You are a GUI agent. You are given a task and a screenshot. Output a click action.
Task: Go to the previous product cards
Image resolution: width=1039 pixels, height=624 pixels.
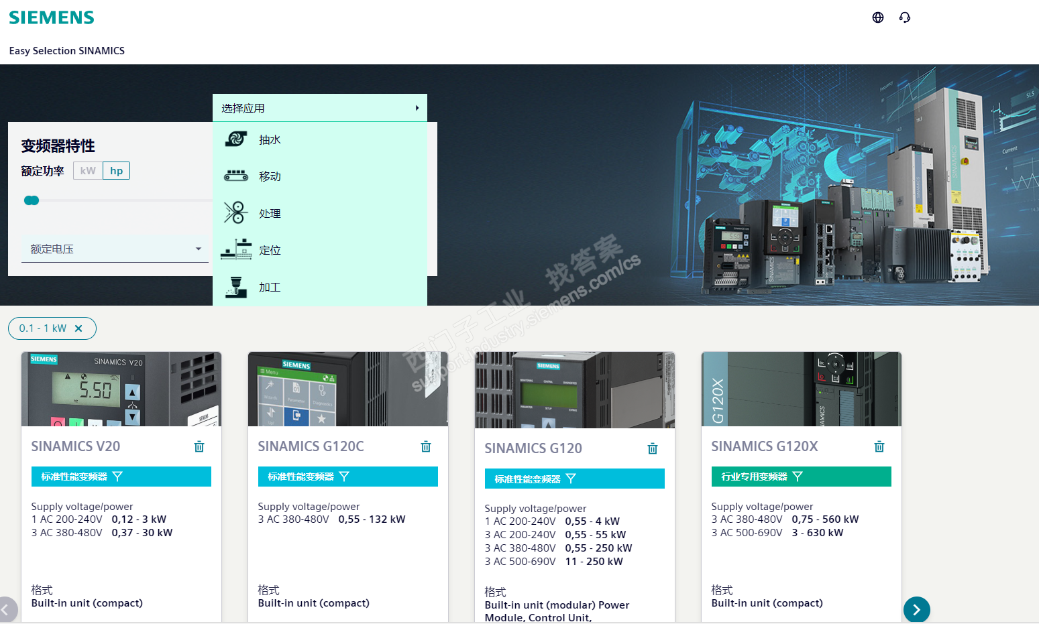tap(5, 610)
